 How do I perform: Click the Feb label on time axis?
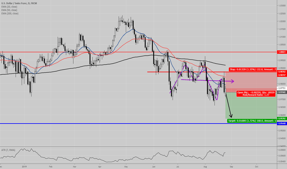(51, 167)
